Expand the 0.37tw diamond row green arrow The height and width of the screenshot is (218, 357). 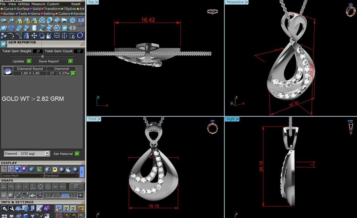click(73, 73)
